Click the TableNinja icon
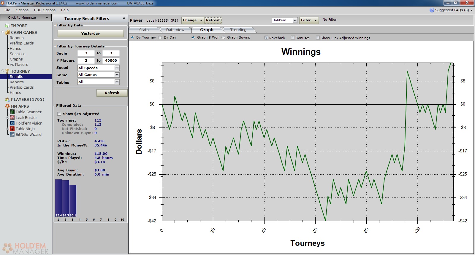This screenshot has width=475, height=255. (12, 129)
